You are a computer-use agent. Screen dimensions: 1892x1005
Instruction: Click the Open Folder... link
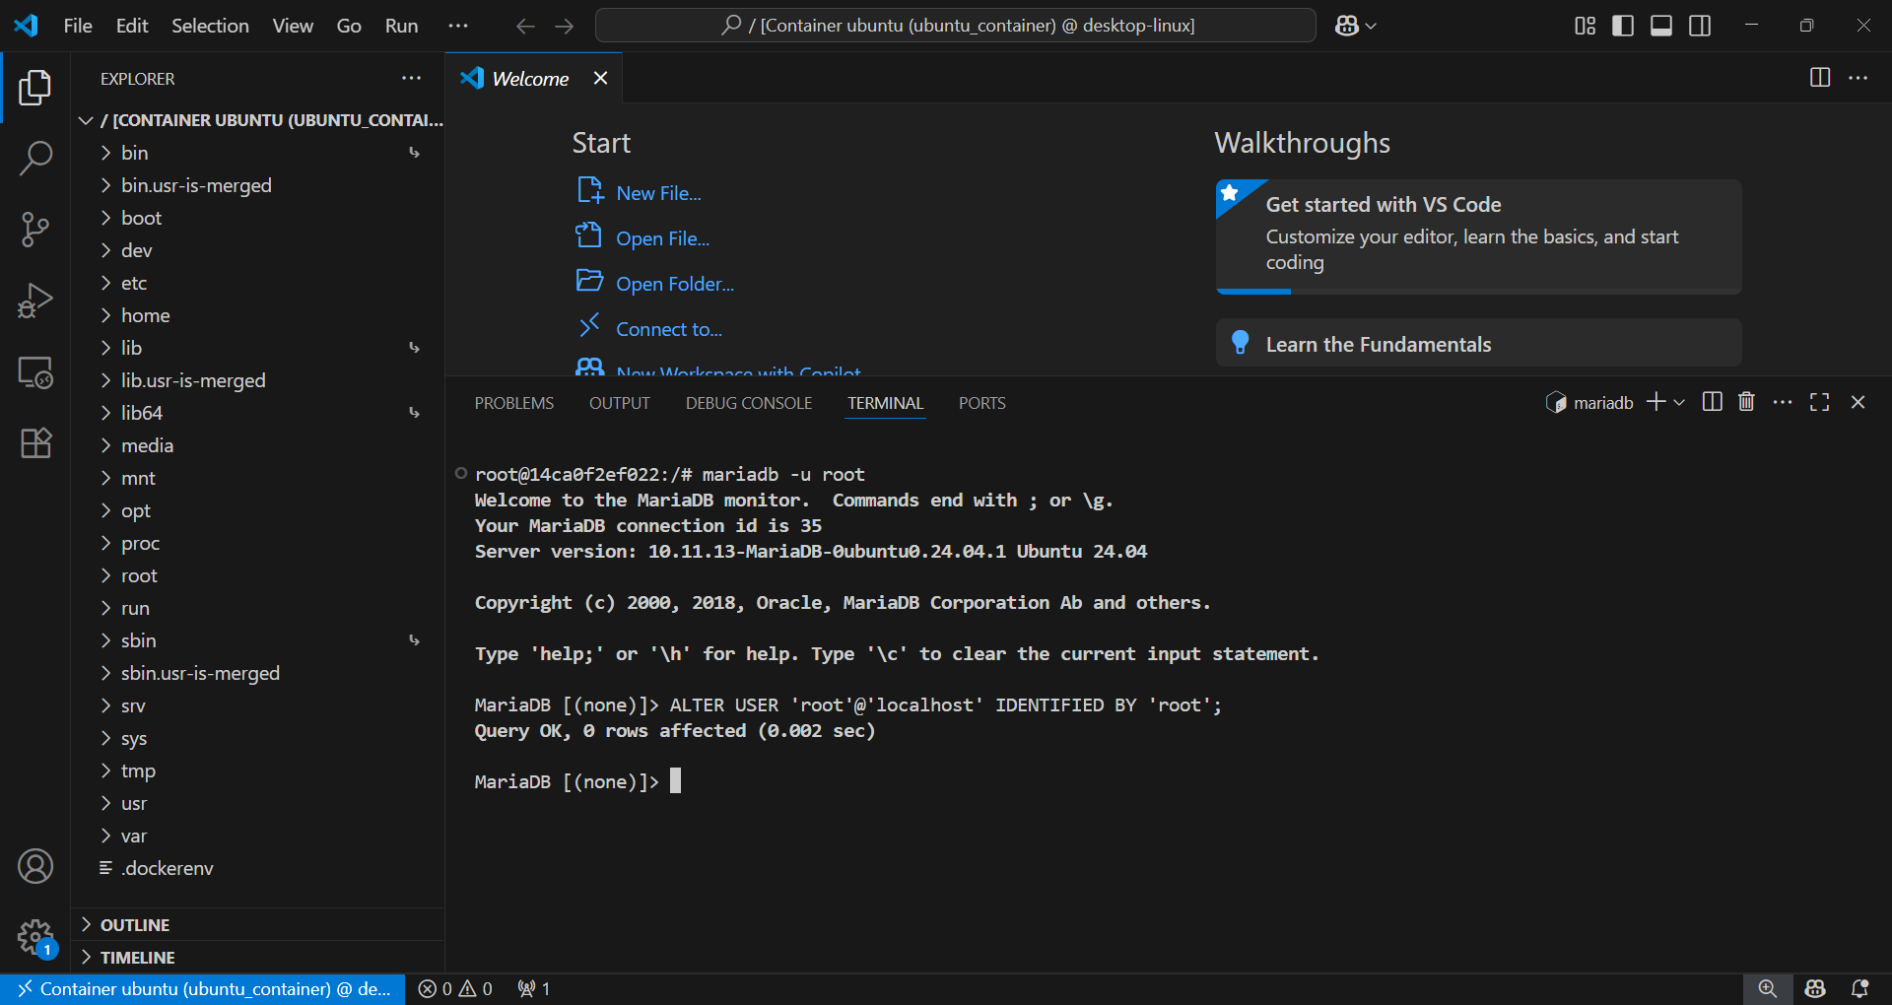click(674, 284)
